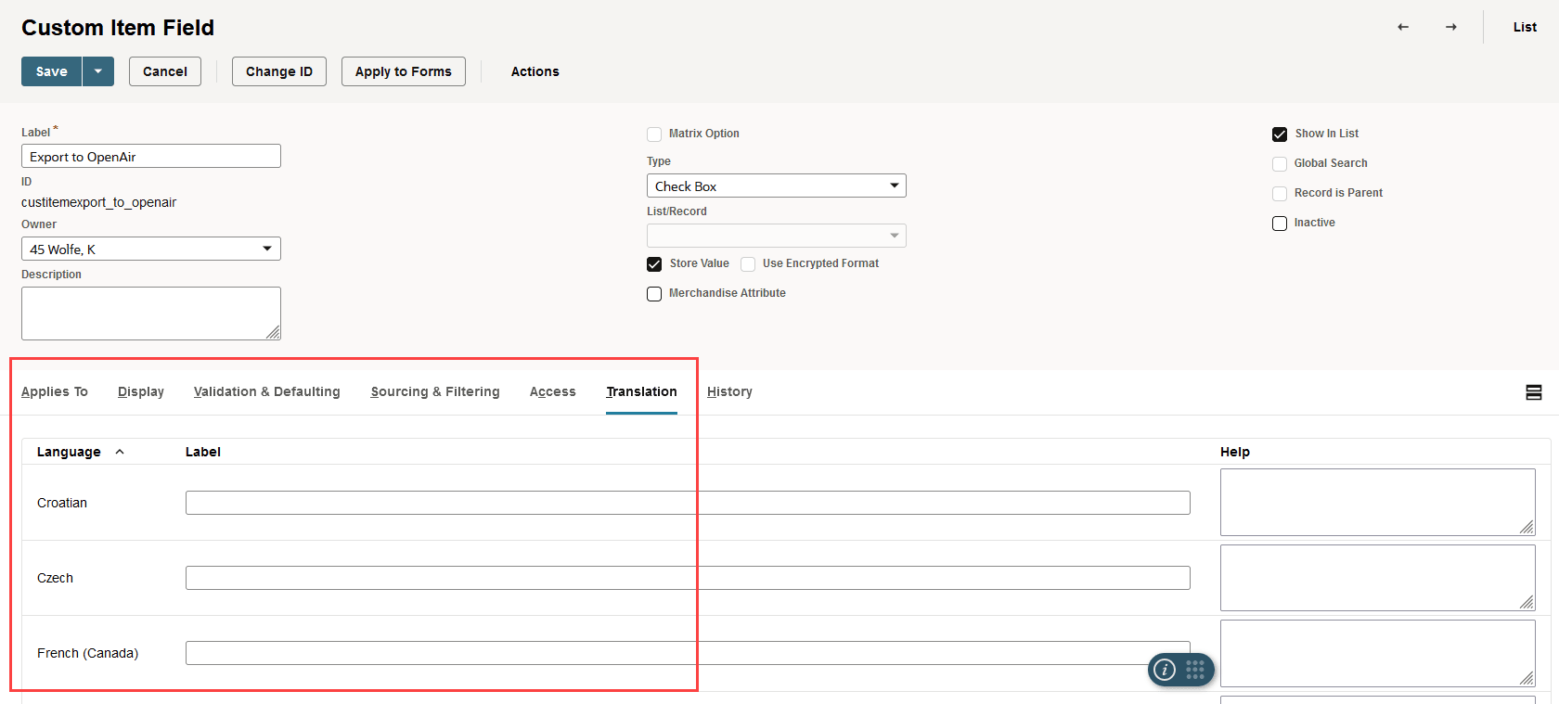Uncheck Store Value checkbox
This screenshot has width=1559, height=704.
[x=654, y=264]
